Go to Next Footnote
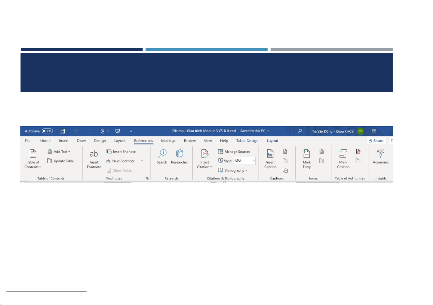 click(x=120, y=161)
